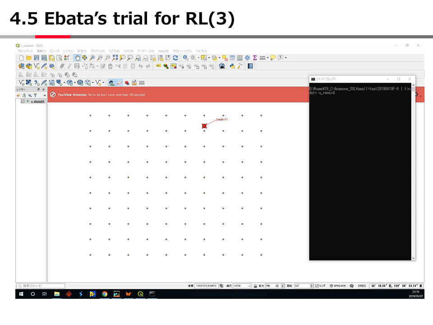This screenshot has height=325, width=433.
Task: Toggle the render checkbox in status bar
Action: (x=317, y=286)
